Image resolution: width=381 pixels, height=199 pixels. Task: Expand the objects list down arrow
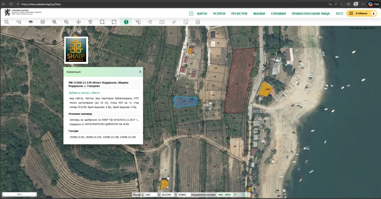pos(373,13)
